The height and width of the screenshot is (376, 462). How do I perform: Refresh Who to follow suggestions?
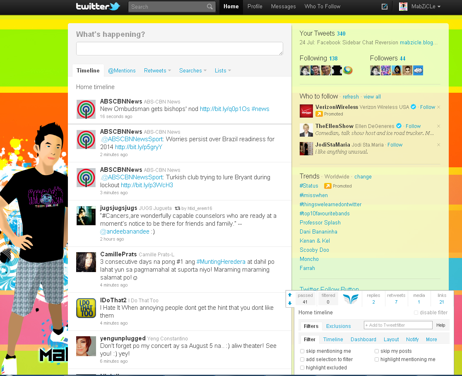tap(351, 96)
